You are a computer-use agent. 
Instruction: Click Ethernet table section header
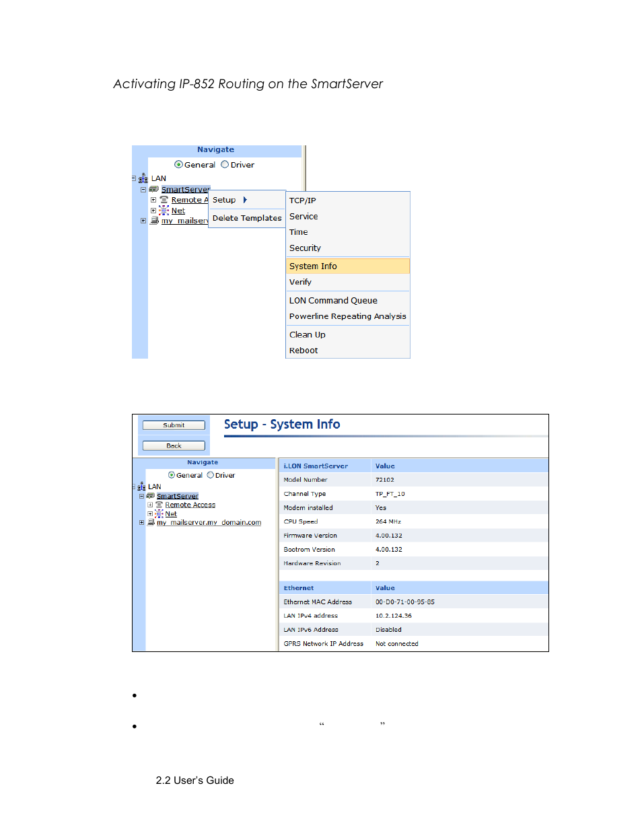coord(299,588)
